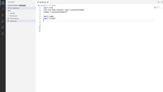This screenshot has width=163, height=92.
Task: Open testbot.py under Open Editors
Action: [x=16, y=8]
